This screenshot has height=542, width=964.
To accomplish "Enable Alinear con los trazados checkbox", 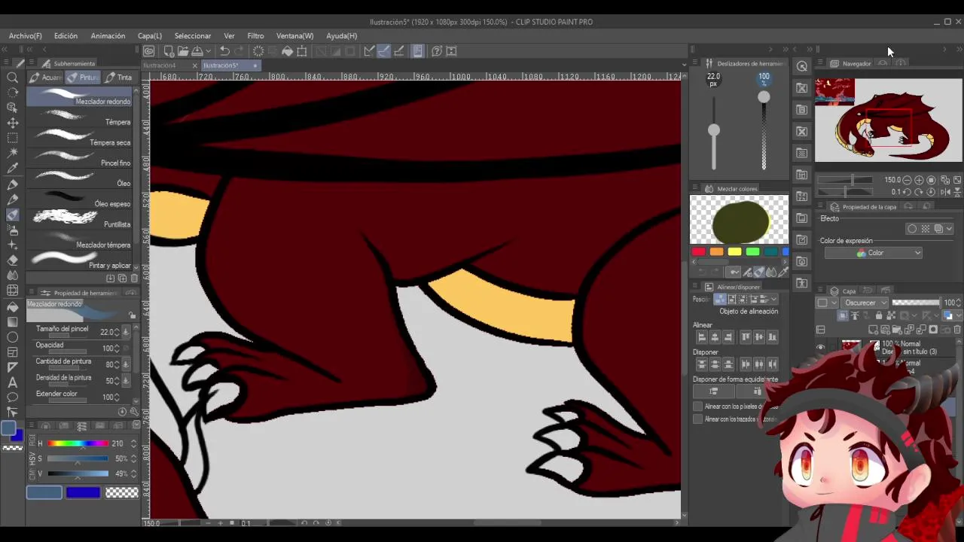I will 697,419.
